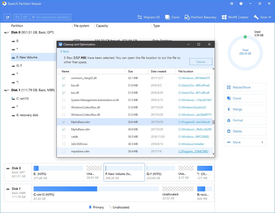Click the Unallocated legend swatch
Viewport: 275px width, 213px height.
(x=110, y=207)
